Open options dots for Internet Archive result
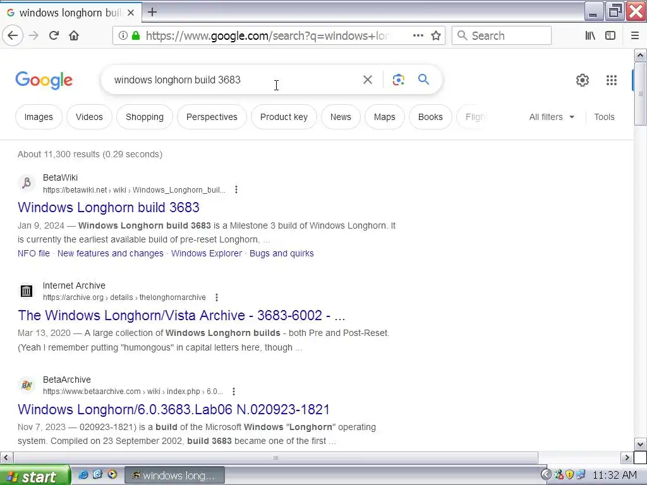This screenshot has width=647, height=485. 217,297
